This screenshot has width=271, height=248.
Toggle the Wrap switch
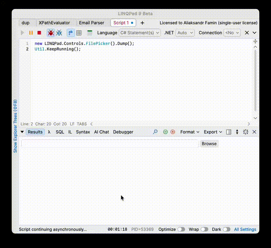(204, 229)
